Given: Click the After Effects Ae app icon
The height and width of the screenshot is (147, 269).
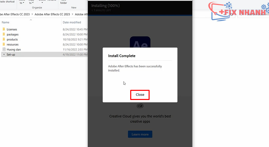Looking at the screenshot, I should pos(140,42).
